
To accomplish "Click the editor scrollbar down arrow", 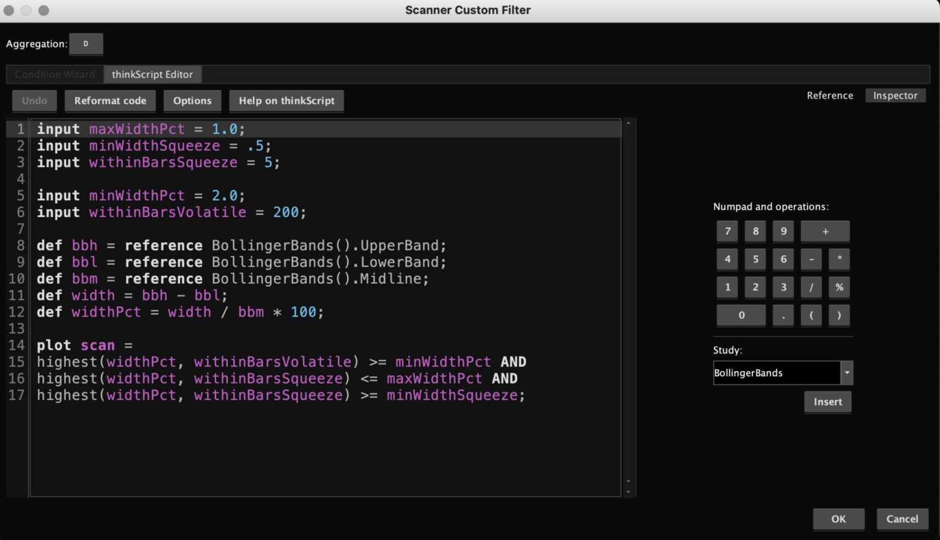I will click(628, 492).
